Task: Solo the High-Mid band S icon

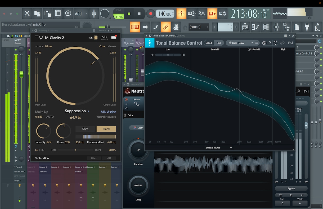Action: click(x=249, y=49)
